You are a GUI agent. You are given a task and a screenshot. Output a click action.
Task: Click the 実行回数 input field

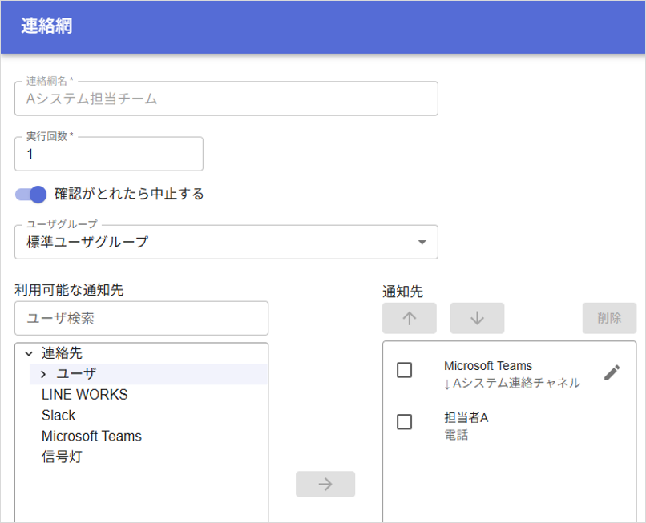(109, 154)
